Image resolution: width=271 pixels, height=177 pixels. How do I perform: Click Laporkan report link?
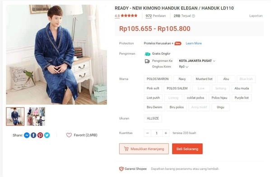coord(256,16)
